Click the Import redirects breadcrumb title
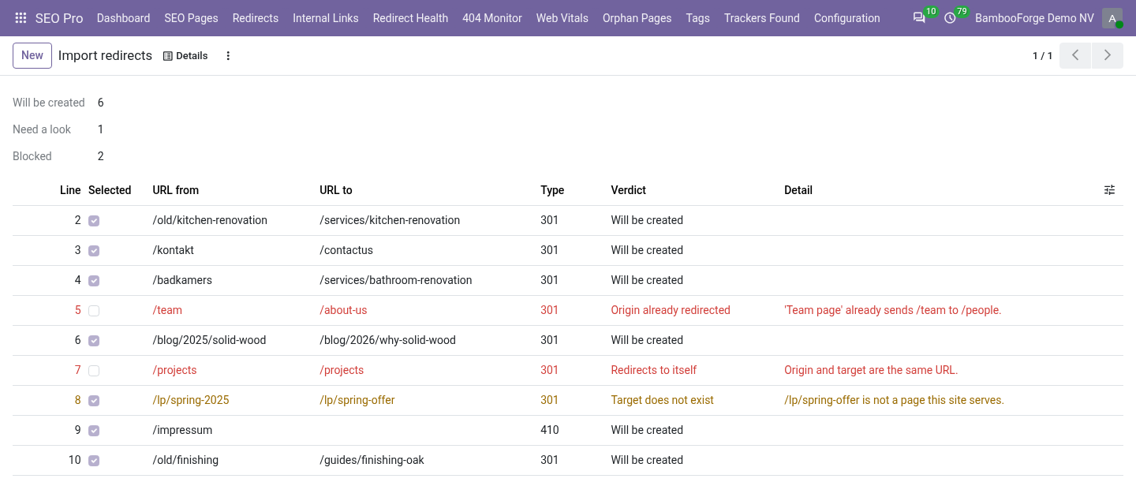Screen dimensions: 1136x501 point(105,56)
